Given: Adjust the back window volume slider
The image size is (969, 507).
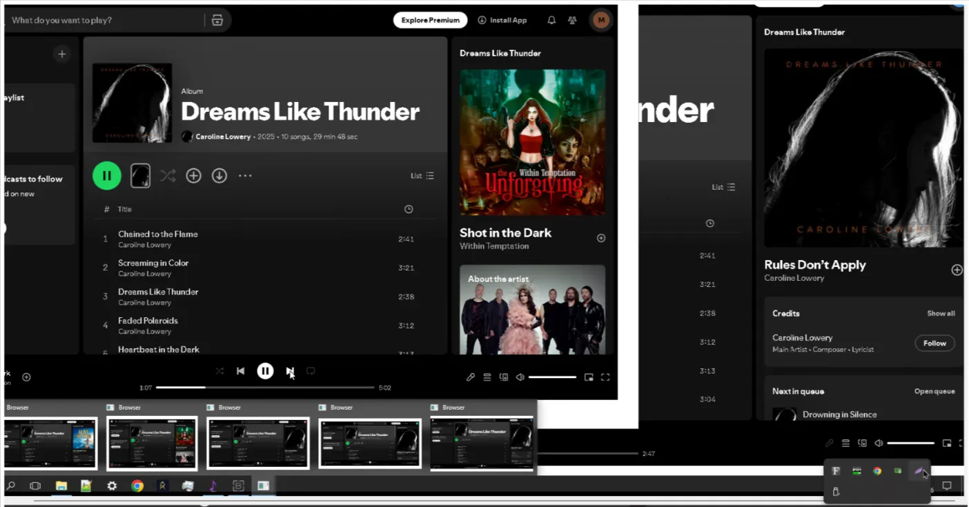Looking at the screenshot, I should click(x=910, y=443).
